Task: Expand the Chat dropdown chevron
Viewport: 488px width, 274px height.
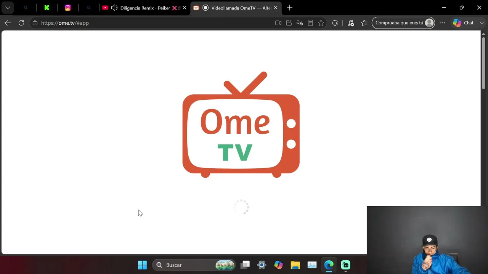Action: 482,23
